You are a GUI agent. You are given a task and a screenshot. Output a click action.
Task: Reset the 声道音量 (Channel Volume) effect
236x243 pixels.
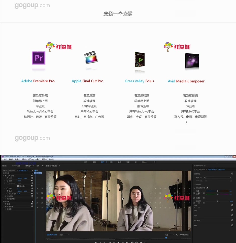coord(32,206)
